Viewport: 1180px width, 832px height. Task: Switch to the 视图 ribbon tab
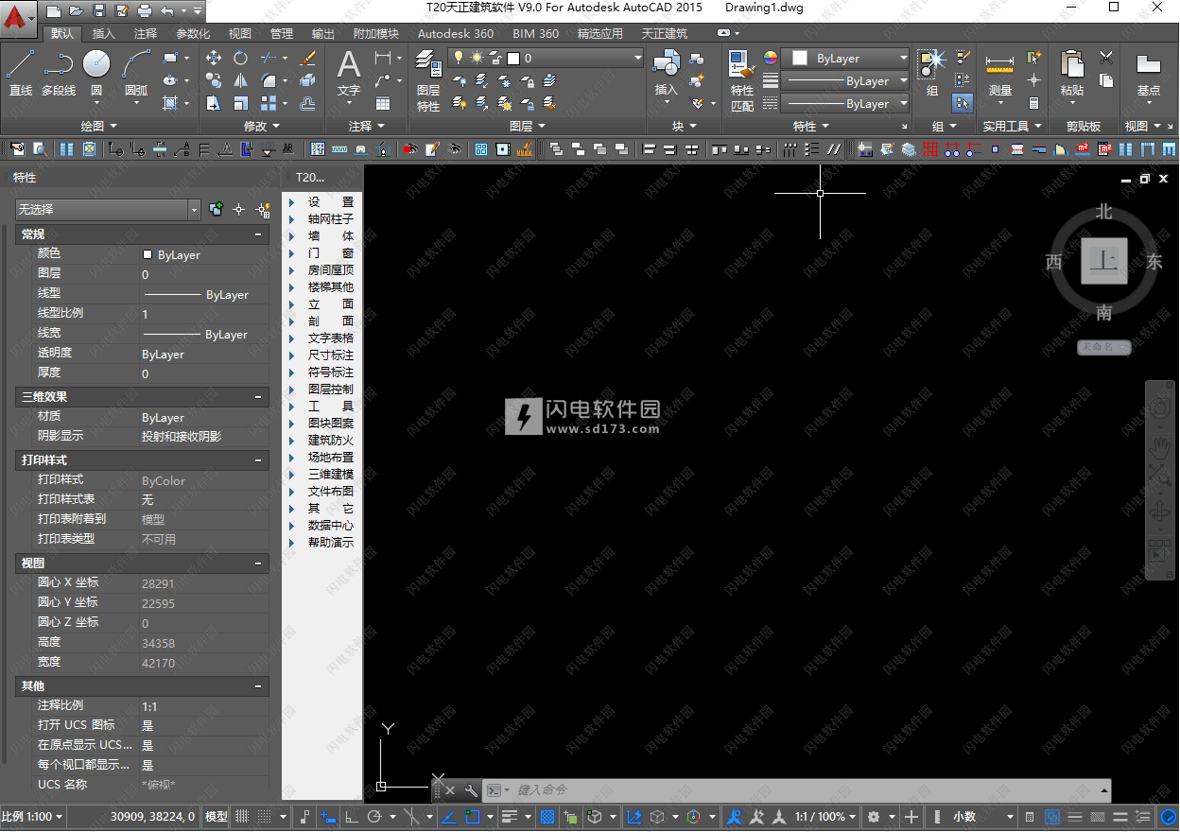[x=240, y=33]
